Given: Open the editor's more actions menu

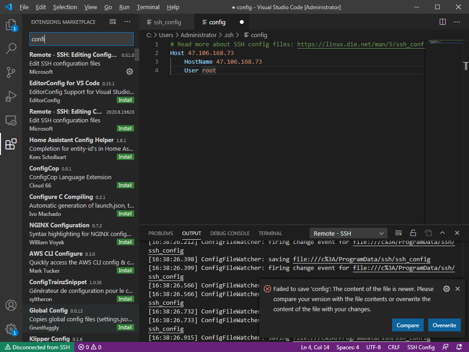Looking at the screenshot, I should (457, 22).
